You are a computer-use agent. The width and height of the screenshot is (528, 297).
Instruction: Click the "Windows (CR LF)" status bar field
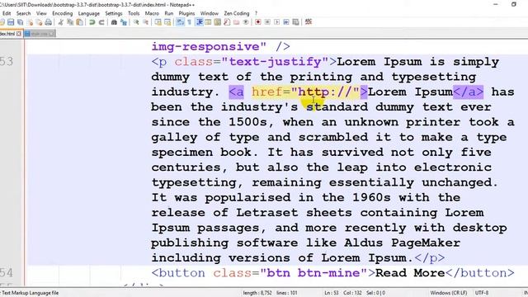(449, 293)
